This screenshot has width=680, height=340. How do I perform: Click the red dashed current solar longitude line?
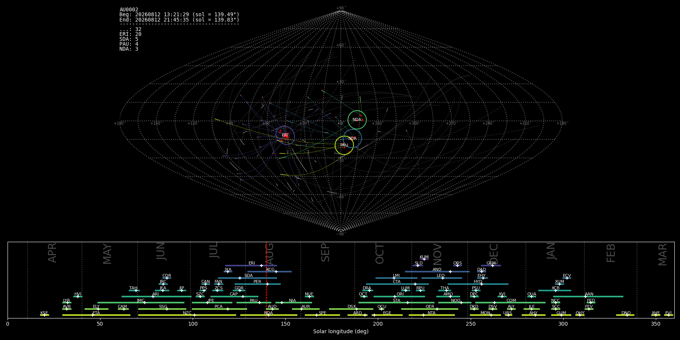pos(266,280)
